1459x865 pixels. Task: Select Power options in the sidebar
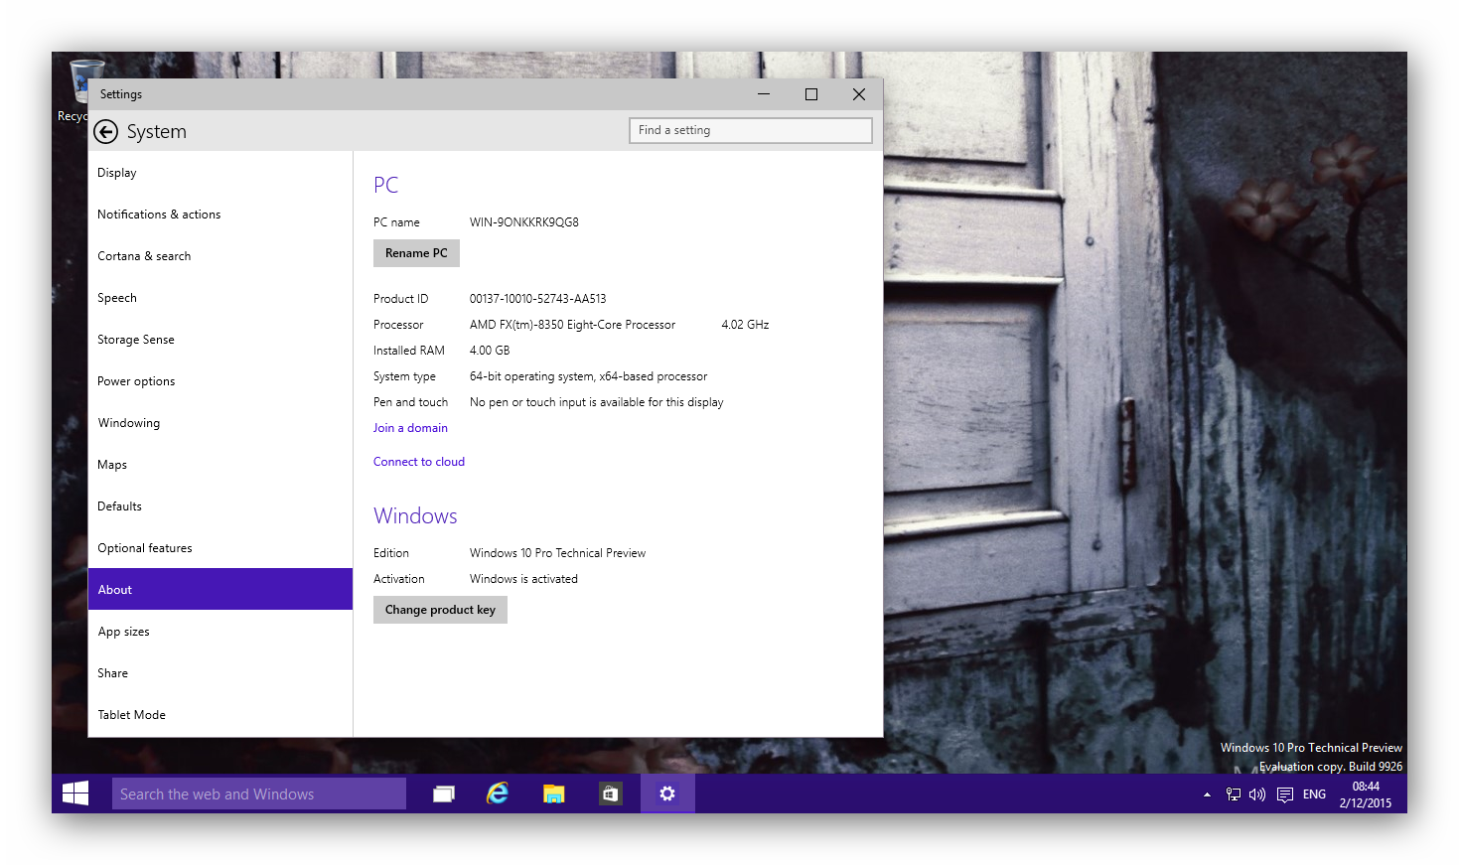coord(220,381)
